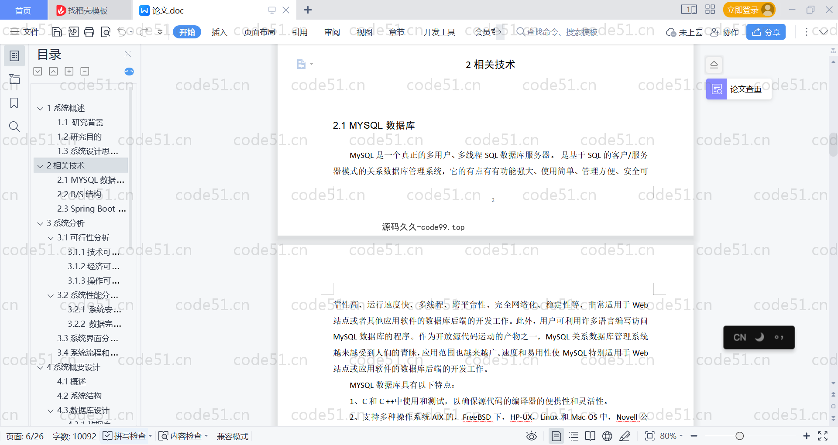Screen dimensions: 838x445
Task: Click the zoom out minus button
Action: pyautogui.click(x=694, y=436)
